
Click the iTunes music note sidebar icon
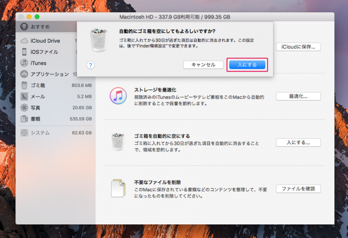24,63
